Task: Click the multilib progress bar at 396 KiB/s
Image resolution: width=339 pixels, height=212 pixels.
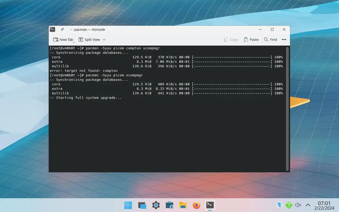Action: click(x=232, y=66)
